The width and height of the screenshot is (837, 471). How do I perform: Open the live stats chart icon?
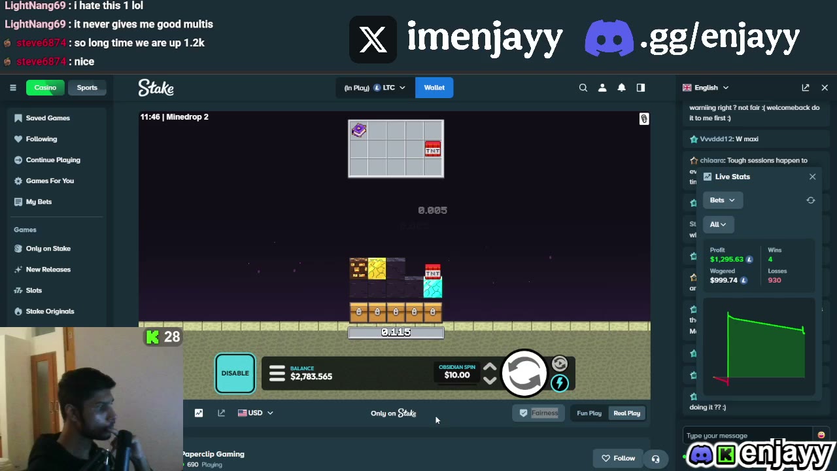point(199,413)
